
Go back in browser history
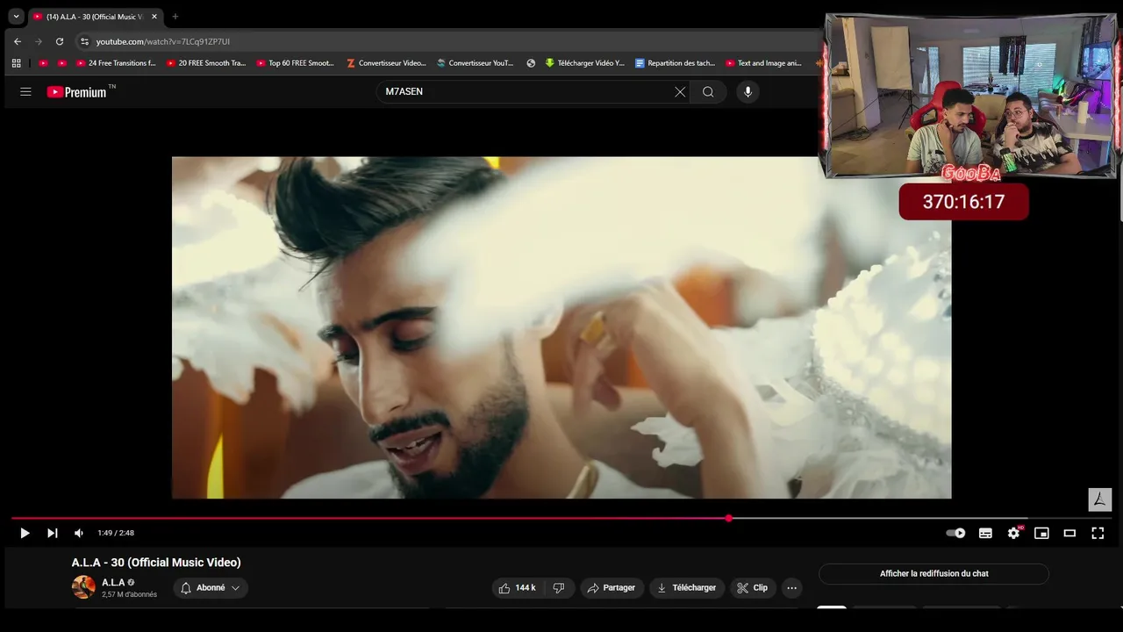click(x=18, y=41)
